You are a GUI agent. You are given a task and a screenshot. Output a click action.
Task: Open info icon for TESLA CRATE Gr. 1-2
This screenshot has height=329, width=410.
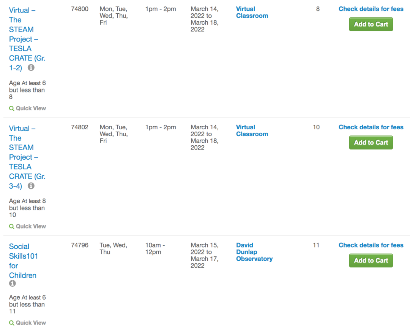31,68
